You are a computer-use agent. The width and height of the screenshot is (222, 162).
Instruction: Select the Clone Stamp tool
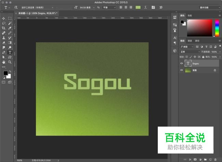[x=3, y=38]
